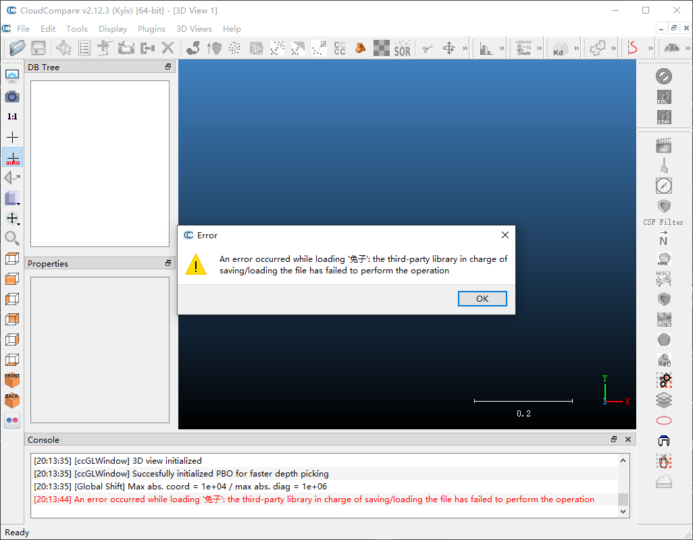Viewport: 693px width, 540px height.
Task: Expand overflow chevron after histogram icon
Action: coord(502,48)
